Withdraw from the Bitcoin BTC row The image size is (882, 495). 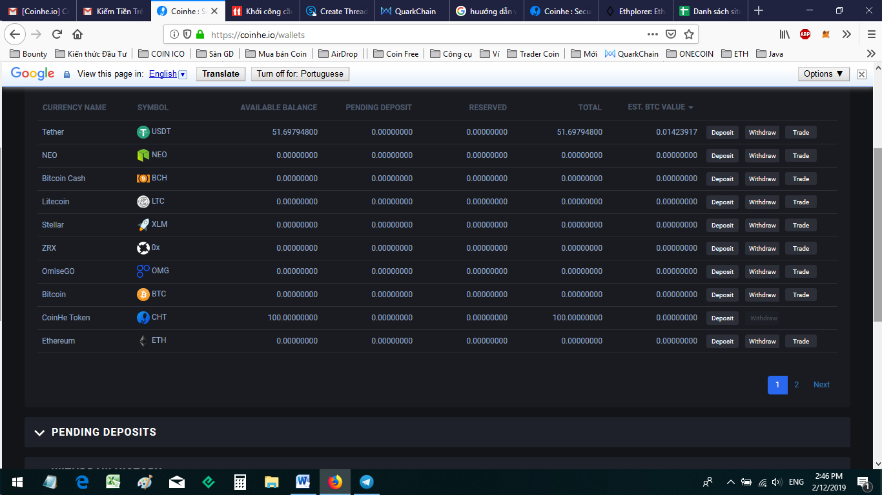point(763,295)
